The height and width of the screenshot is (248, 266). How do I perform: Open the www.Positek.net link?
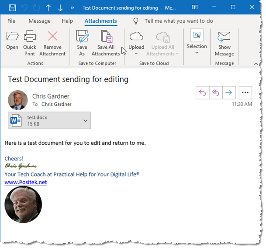pos(25,182)
